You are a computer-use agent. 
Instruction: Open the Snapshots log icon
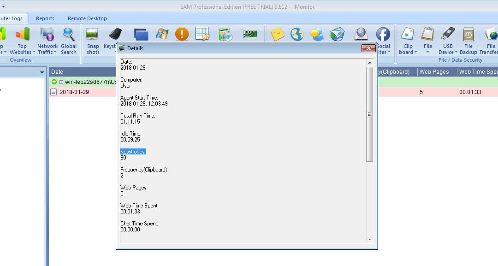click(92, 34)
